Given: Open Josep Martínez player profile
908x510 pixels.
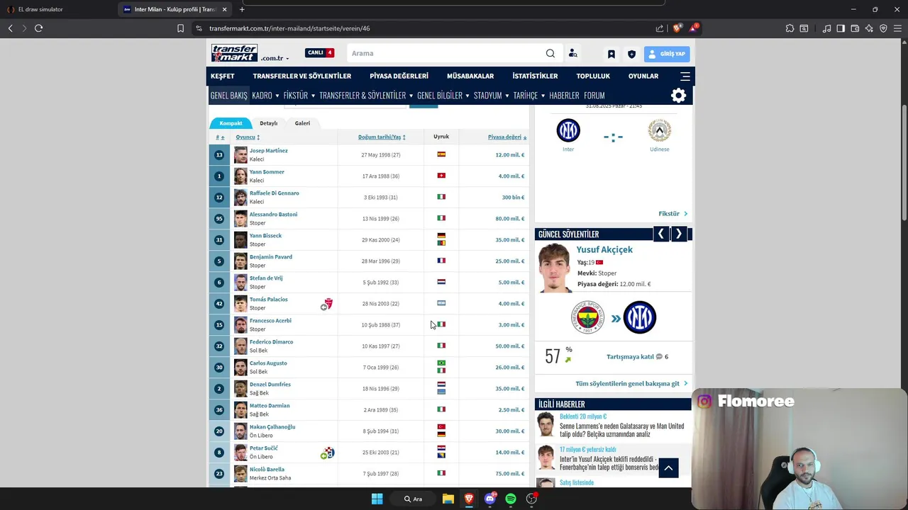Looking at the screenshot, I should 268,151.
